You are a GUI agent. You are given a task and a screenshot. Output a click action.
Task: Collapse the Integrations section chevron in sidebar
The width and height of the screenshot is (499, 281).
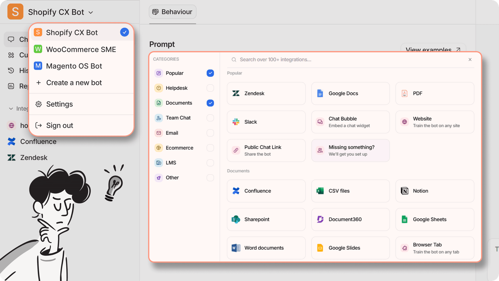click(11, 109)
